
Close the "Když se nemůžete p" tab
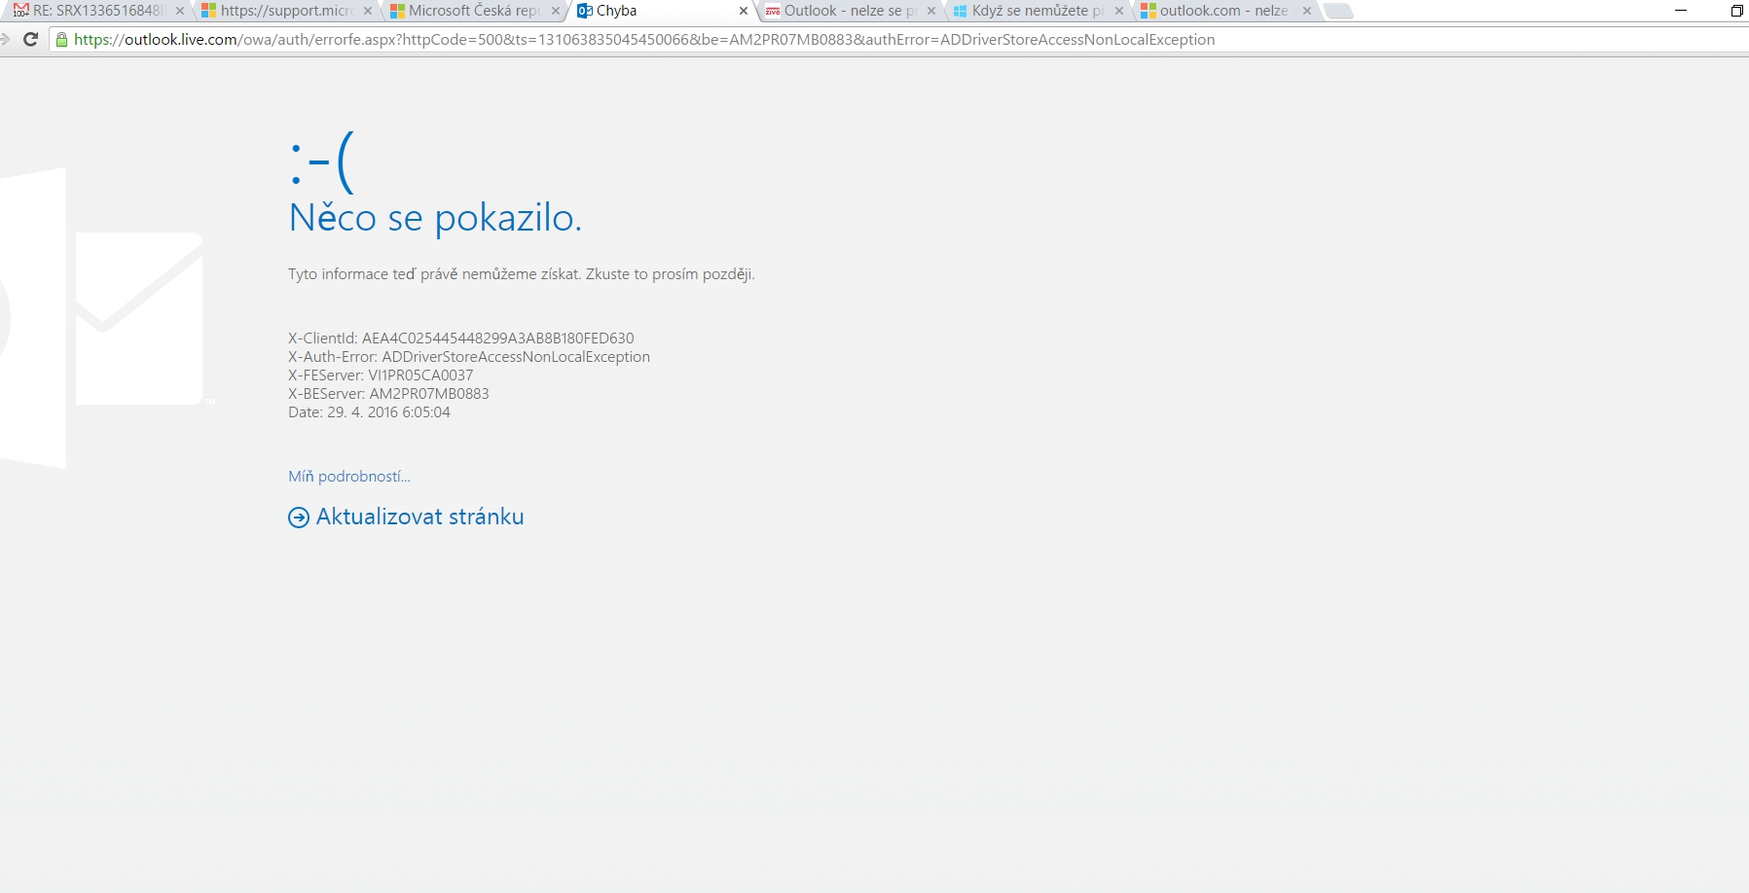pyautogui.click(x=1119, y=11)
